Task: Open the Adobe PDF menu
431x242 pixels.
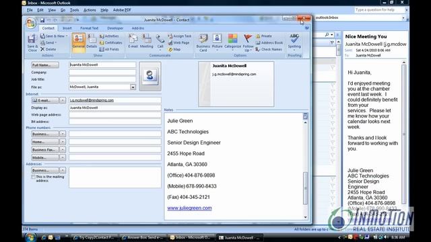Action: coord(122,10)
